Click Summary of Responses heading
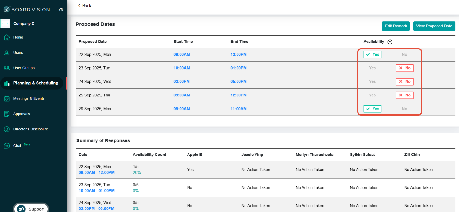 103,140
